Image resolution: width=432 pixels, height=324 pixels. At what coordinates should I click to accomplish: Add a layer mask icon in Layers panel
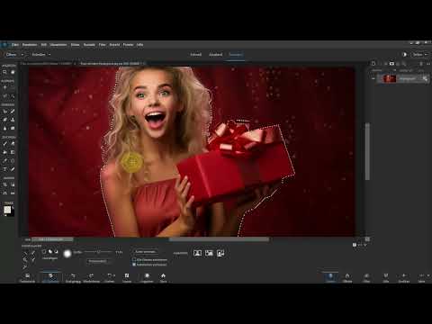click(x=391, y=64)
